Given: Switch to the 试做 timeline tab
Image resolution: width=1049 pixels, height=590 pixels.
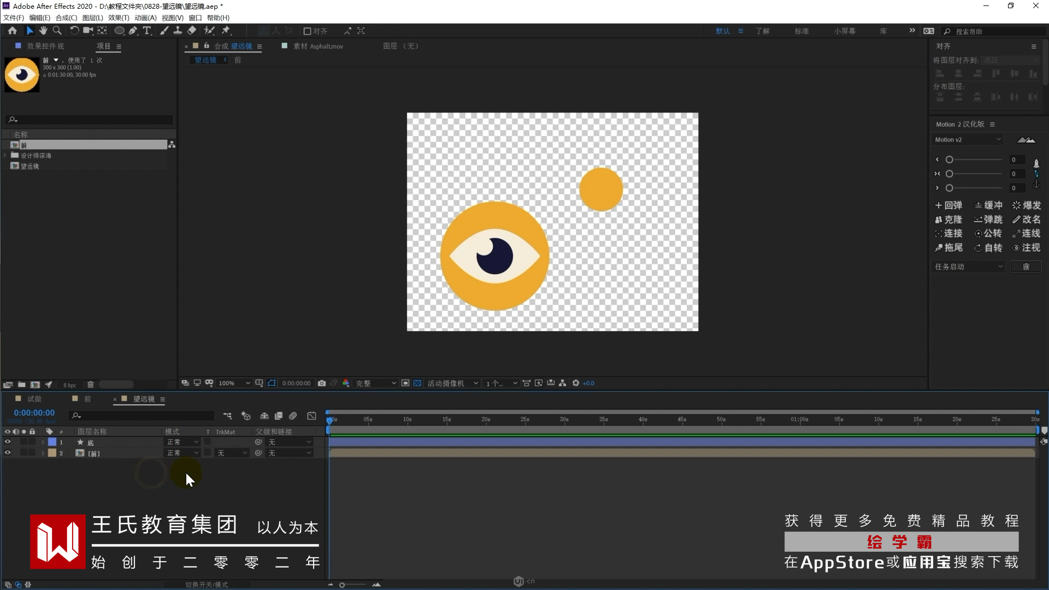Looking at the screenshot, I should pos(34,399).
